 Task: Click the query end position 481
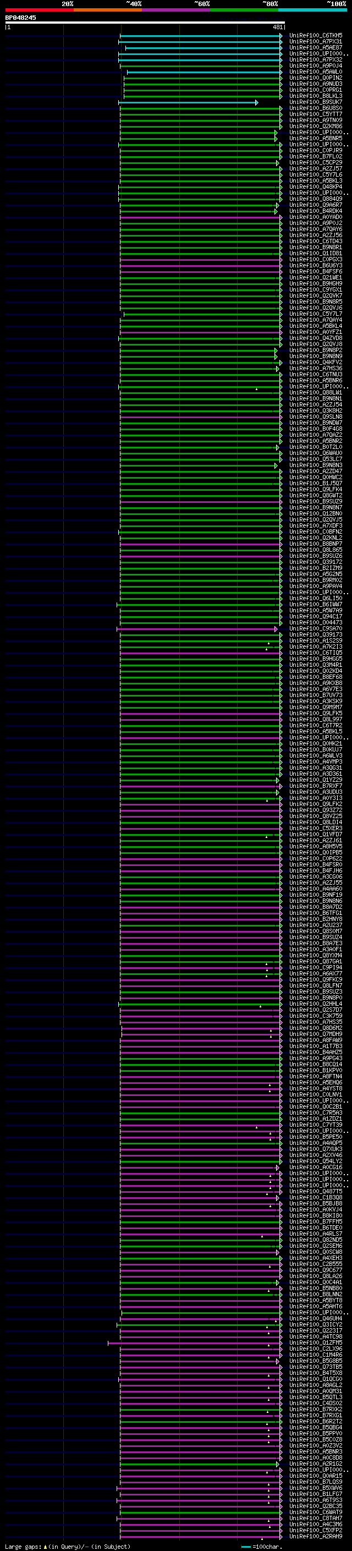[277, 27]
